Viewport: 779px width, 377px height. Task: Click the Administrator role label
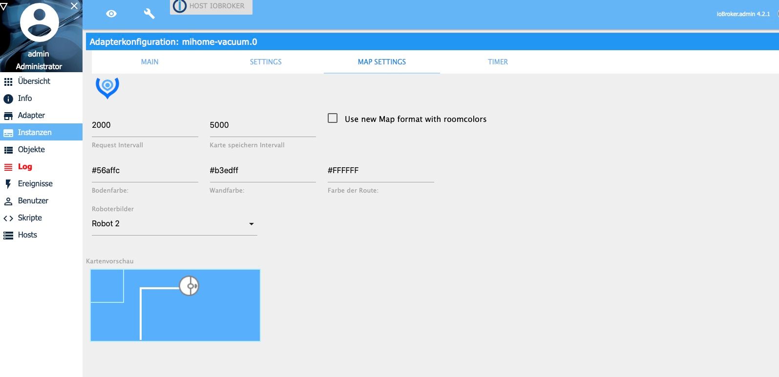click(x=39, y=66)
